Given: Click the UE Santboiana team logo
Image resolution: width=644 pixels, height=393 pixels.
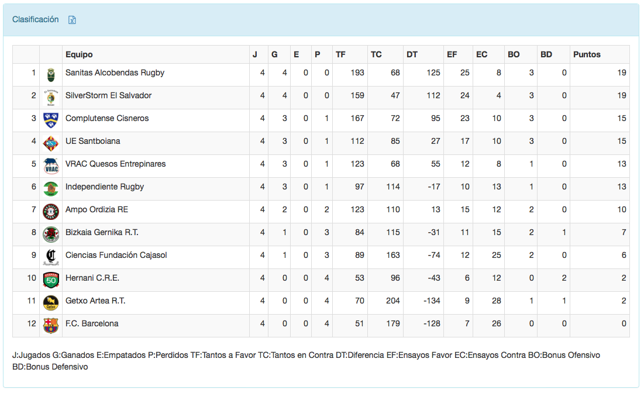Looking at the screenshot, I should [51, 143].
